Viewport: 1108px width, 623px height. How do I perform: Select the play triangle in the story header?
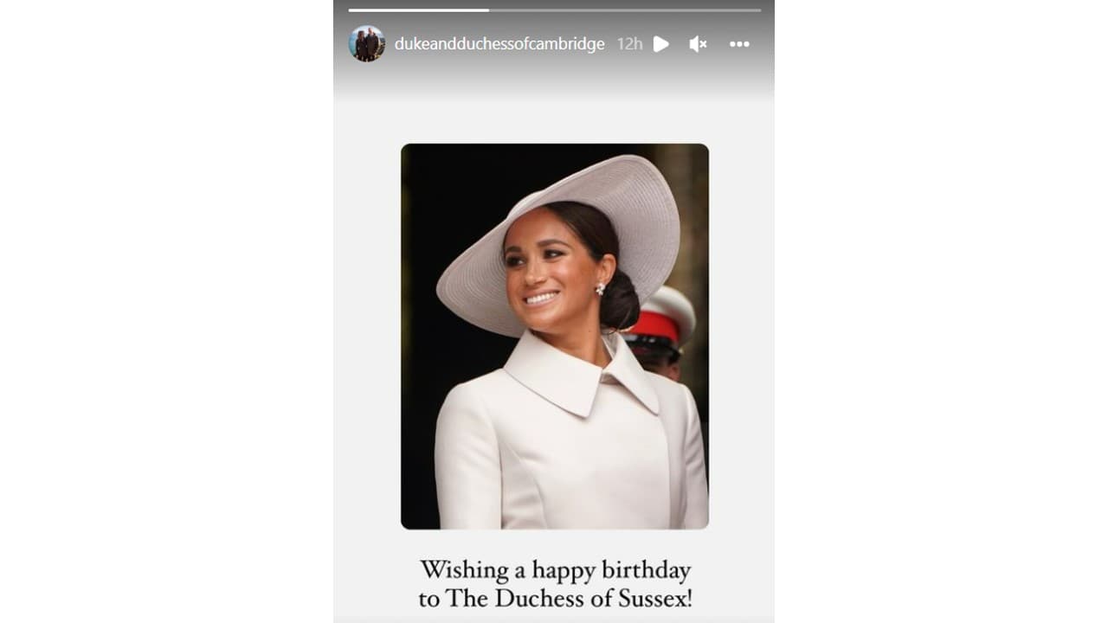coord(660,43)
